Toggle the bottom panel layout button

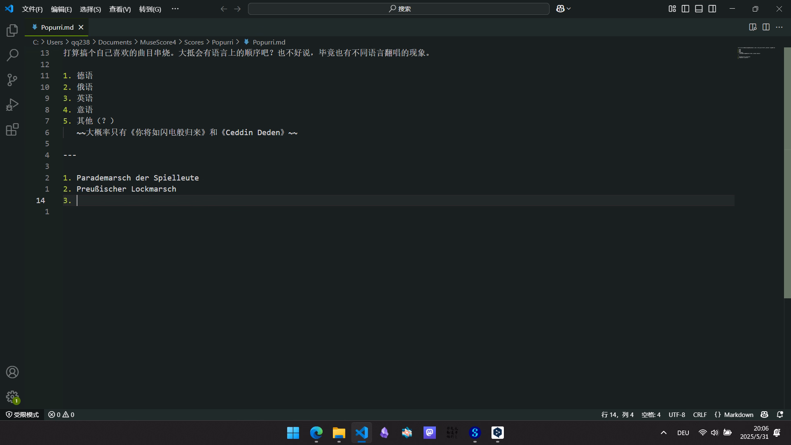click(x=699, y=9)
